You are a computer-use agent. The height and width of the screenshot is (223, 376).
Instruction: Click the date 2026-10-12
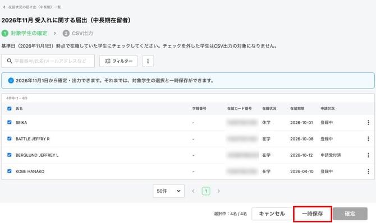(x=301, y=155)
